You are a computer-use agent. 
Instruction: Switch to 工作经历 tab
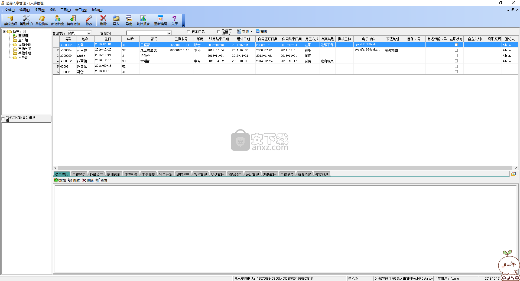point(79,175)
